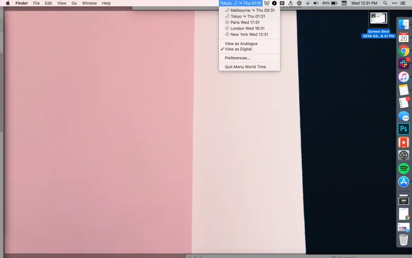Click the black circle menu bar icon
The height and width of the screenshot is (258, 412).
coord(274,3)
